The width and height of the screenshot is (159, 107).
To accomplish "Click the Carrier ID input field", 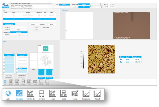I will point(19,27).
